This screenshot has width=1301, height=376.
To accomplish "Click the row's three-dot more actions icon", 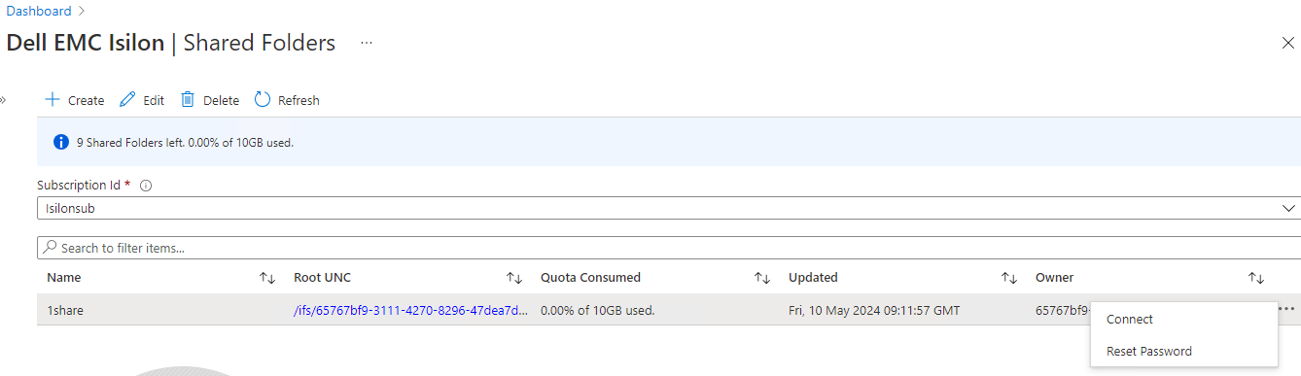I will pyautogui.click(x=1286, y=309).
